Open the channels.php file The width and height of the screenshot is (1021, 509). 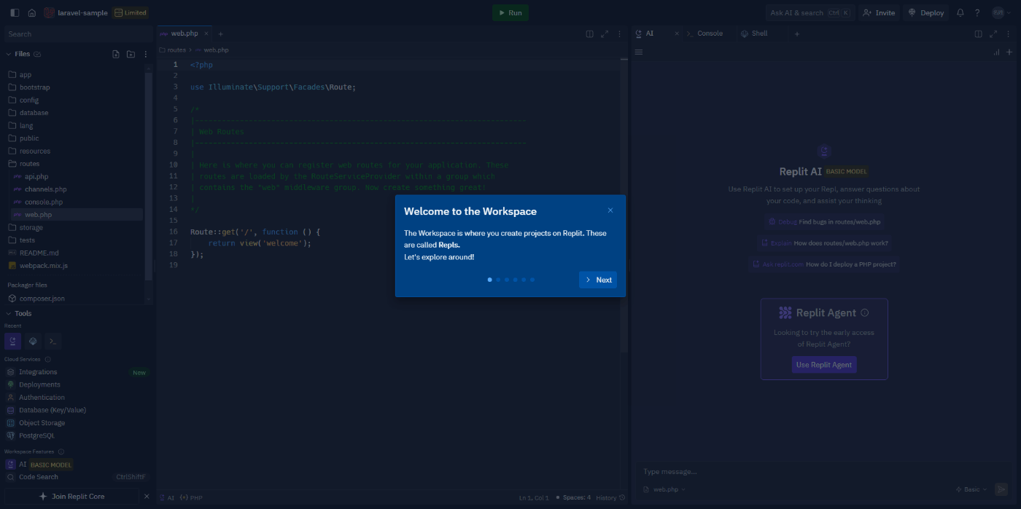pyautogui.click(x=77, y=189)
